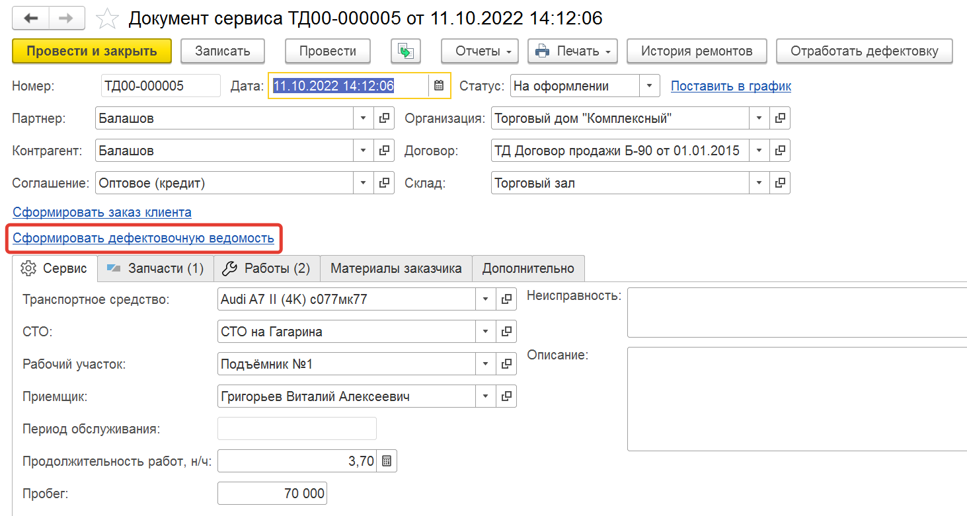Switch to the Сервис tab
Image resolution: width=967 pixels, height=516 pixels.
[x=55, y=268]
